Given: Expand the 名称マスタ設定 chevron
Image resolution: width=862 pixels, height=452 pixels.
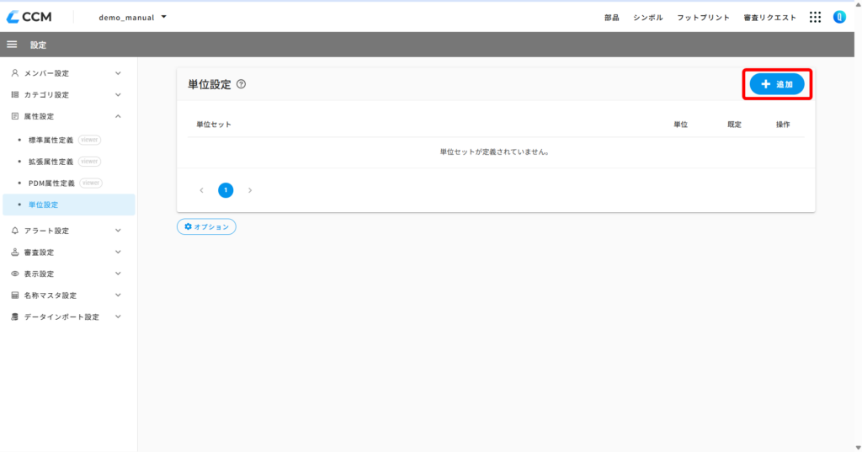Looking at the screenshot, I should (118, 295).
